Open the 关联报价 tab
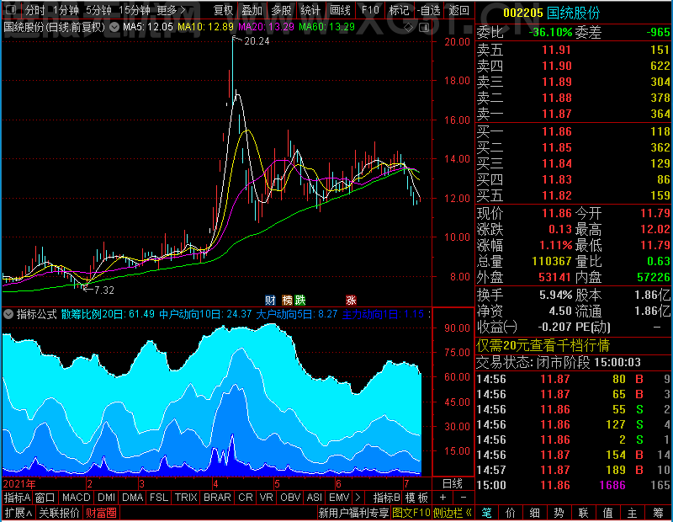 tap(59, 513)
